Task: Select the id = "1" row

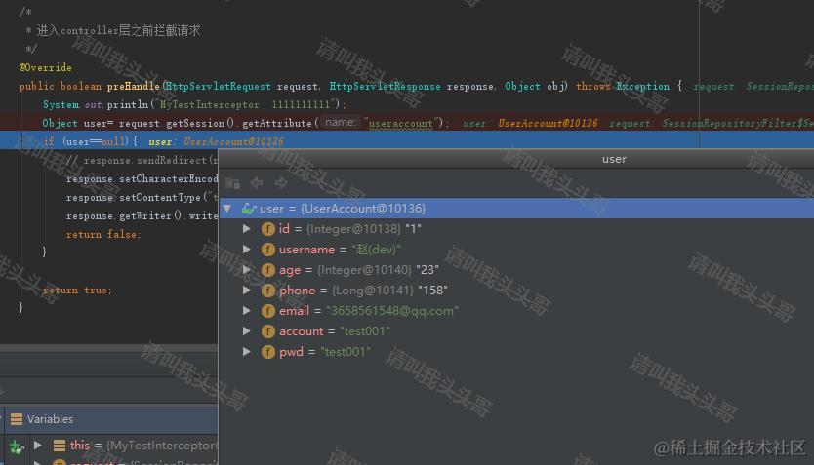Action: point(516,229)
